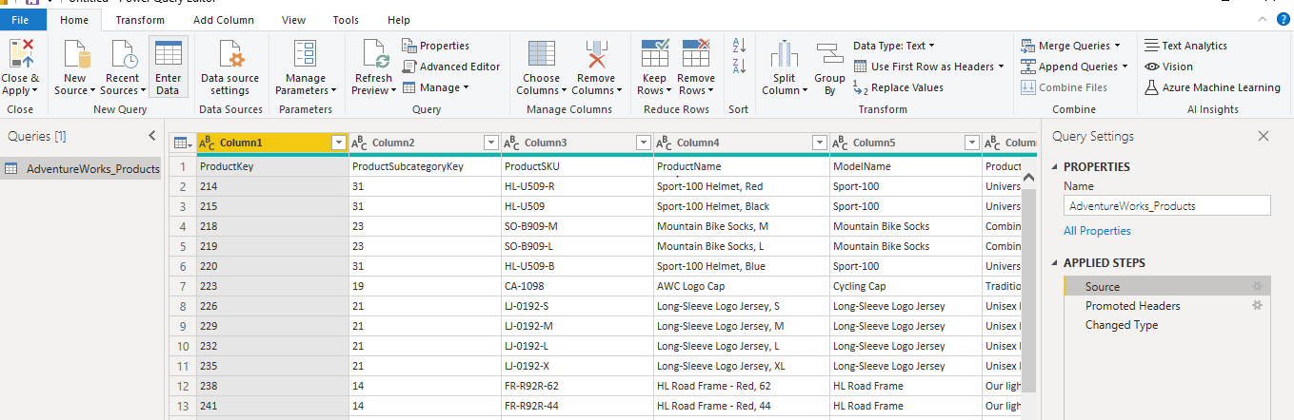Click the cell Cycling Cap
The image size is (1294, 420).
click(906, 286)
